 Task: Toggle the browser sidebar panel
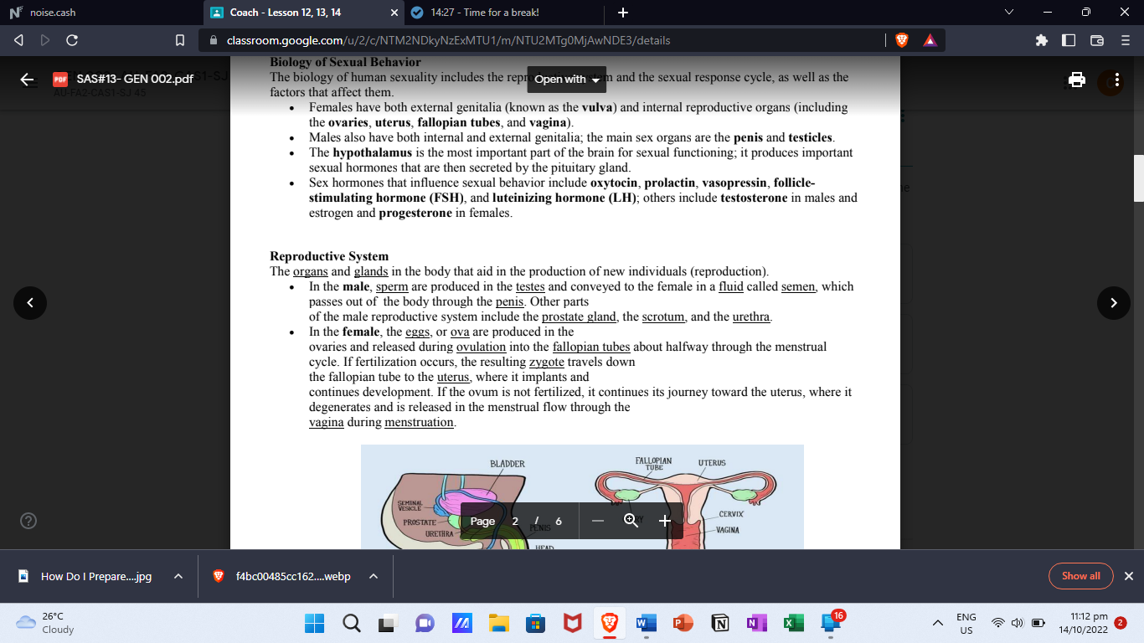pyautogui.click(x=1069, y=40)
